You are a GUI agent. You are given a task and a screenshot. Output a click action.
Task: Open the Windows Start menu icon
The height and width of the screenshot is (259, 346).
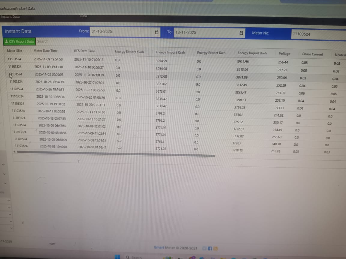click(117, 257)
